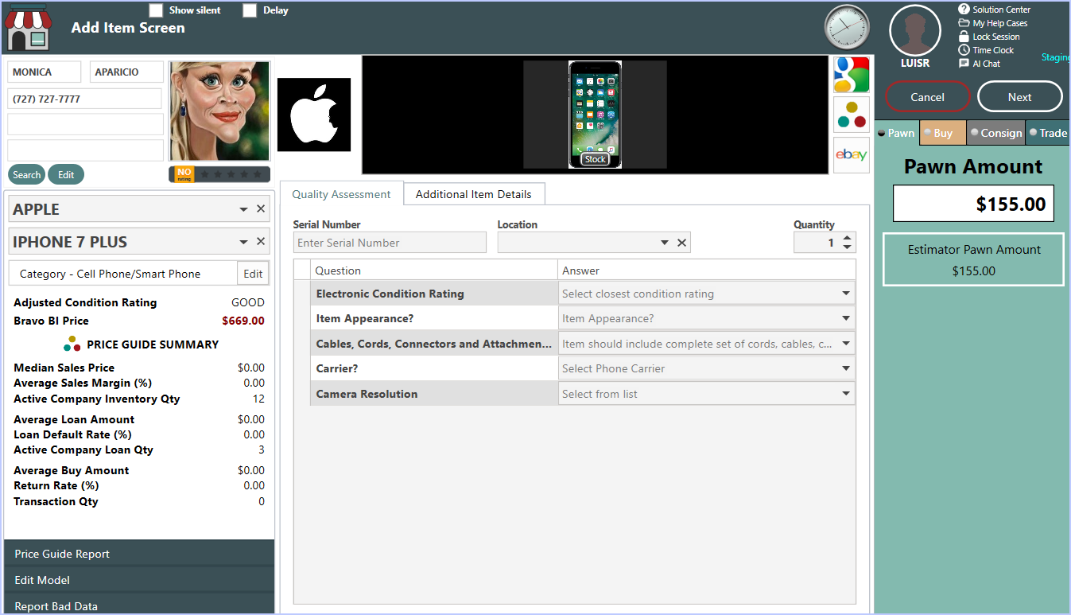
Task: Click the Quantity number field
Action: pyautogui.click(x=816, y=243)
